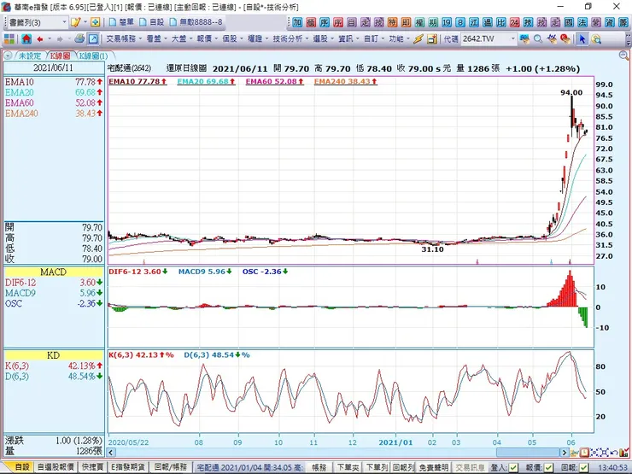Open the 交易帳務 menu
Screen dimensions: 632x474
[x=123, y=39]
